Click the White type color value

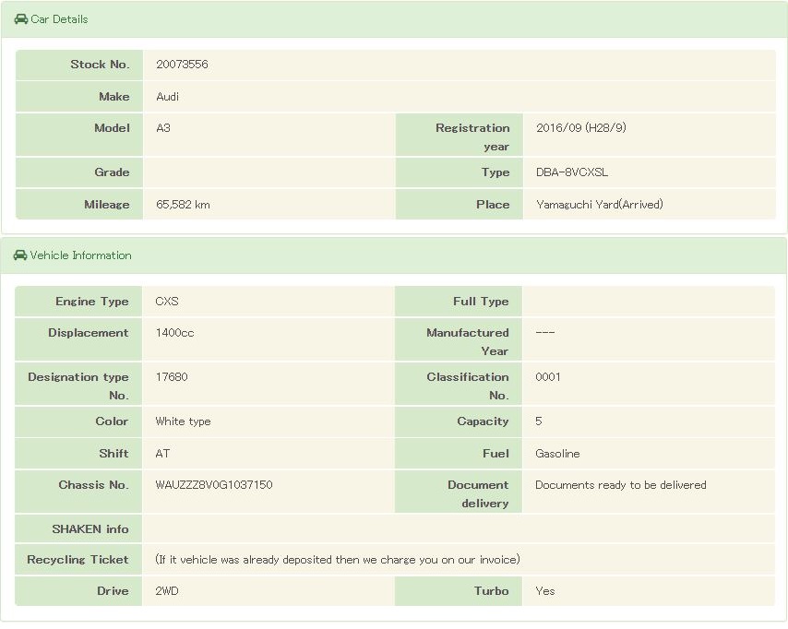coord(183,421)
